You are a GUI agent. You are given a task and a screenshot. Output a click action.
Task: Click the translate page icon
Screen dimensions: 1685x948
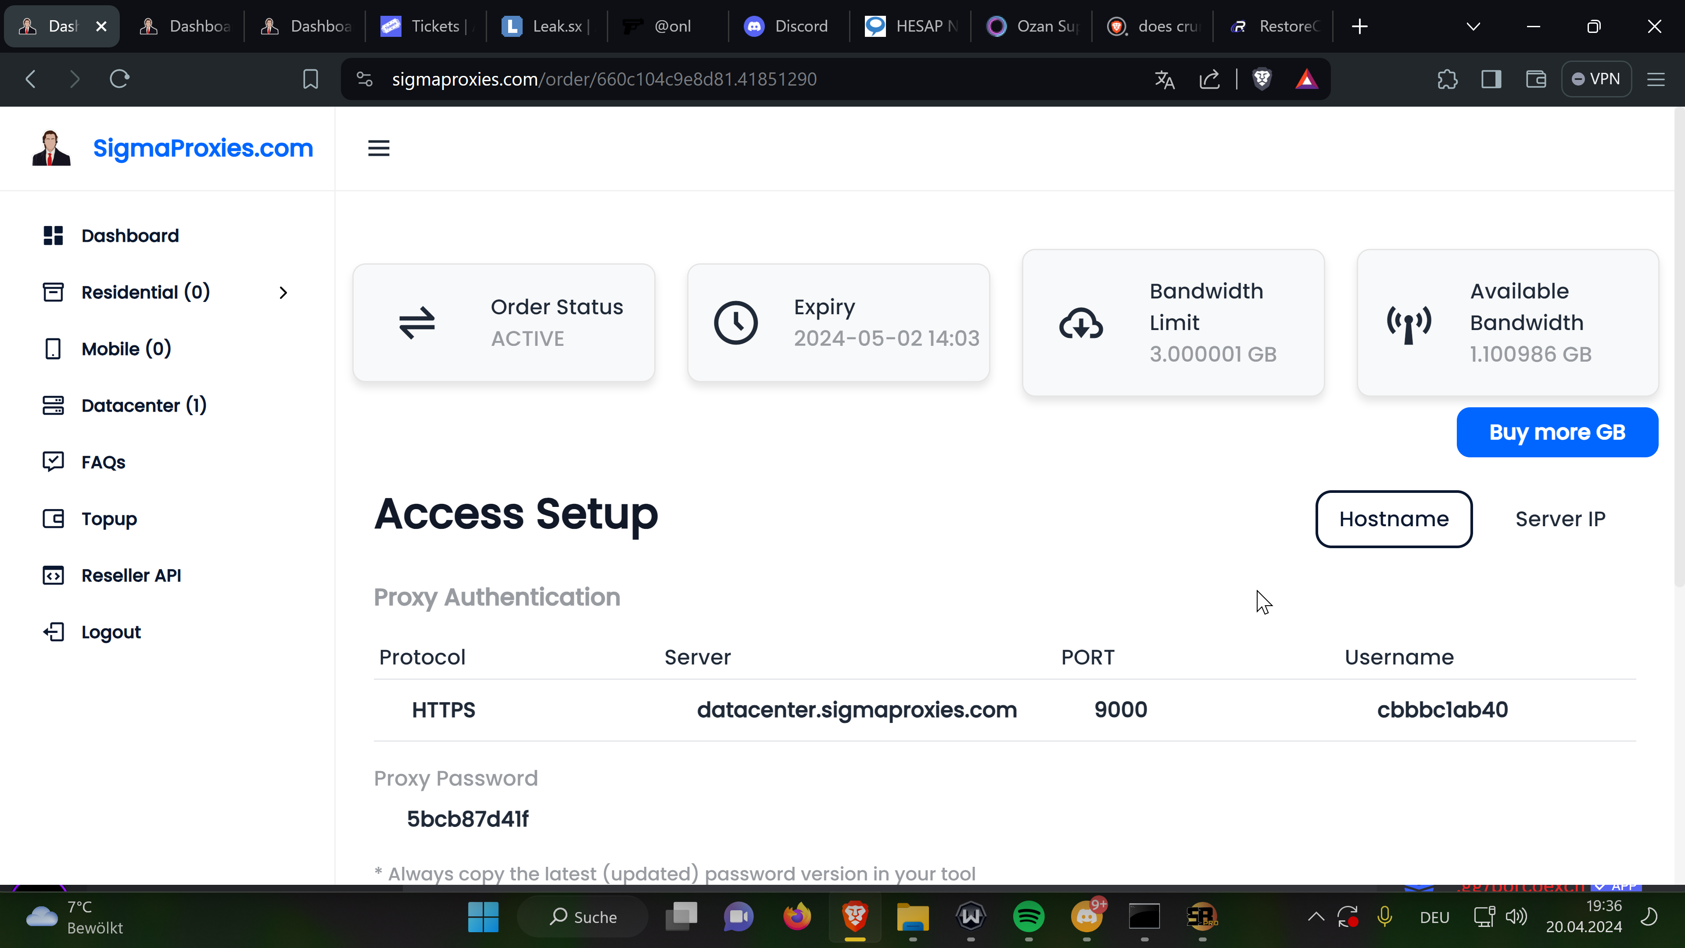pyautogui.click(x=1164, y=79)
